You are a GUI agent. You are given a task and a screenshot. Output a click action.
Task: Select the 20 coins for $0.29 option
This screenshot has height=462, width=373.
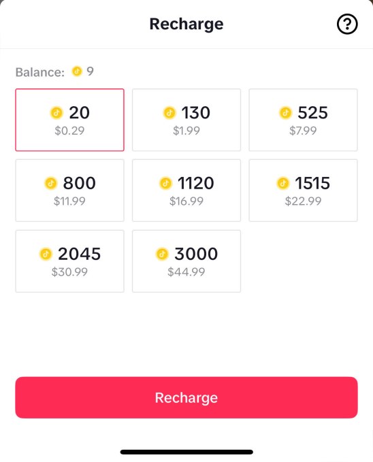[x=69, y=120]
